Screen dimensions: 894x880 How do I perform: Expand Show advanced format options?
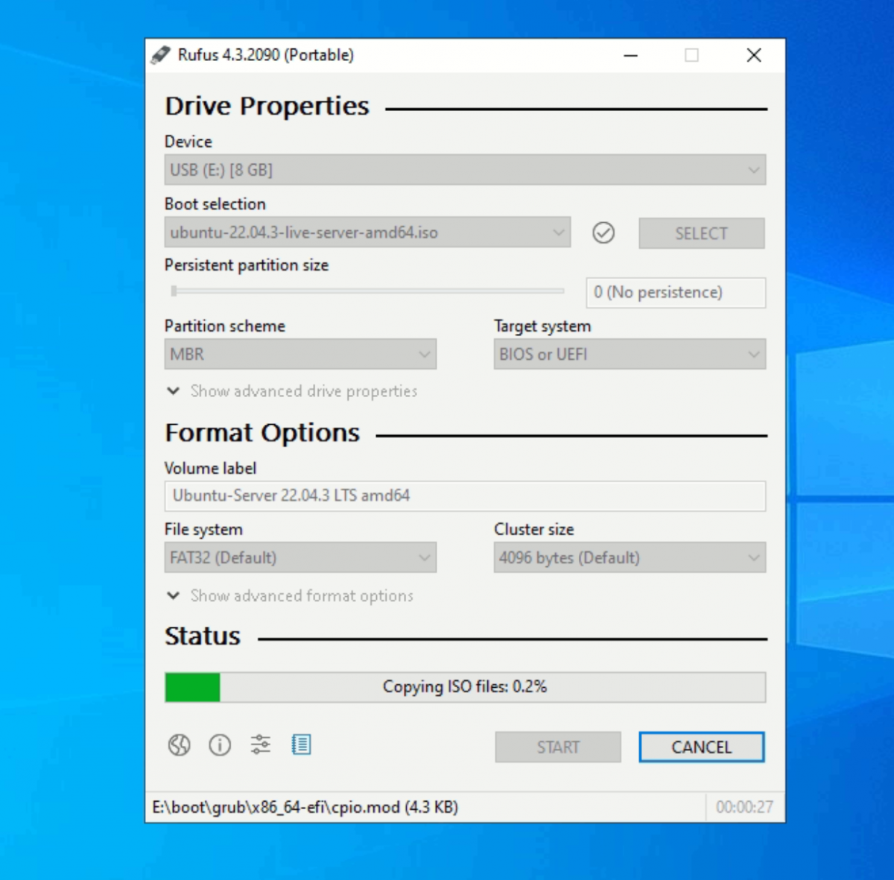tap(290, 596)
